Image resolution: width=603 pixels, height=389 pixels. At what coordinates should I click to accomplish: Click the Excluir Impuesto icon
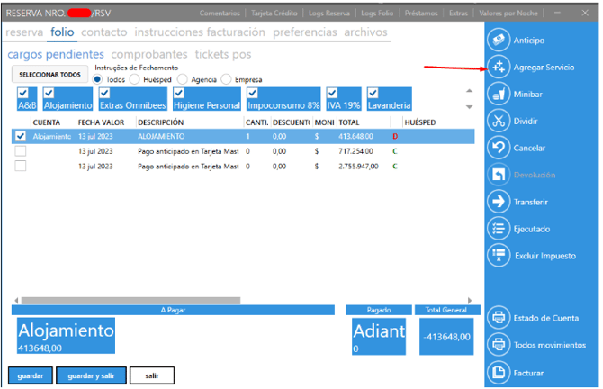pos(499,255)
